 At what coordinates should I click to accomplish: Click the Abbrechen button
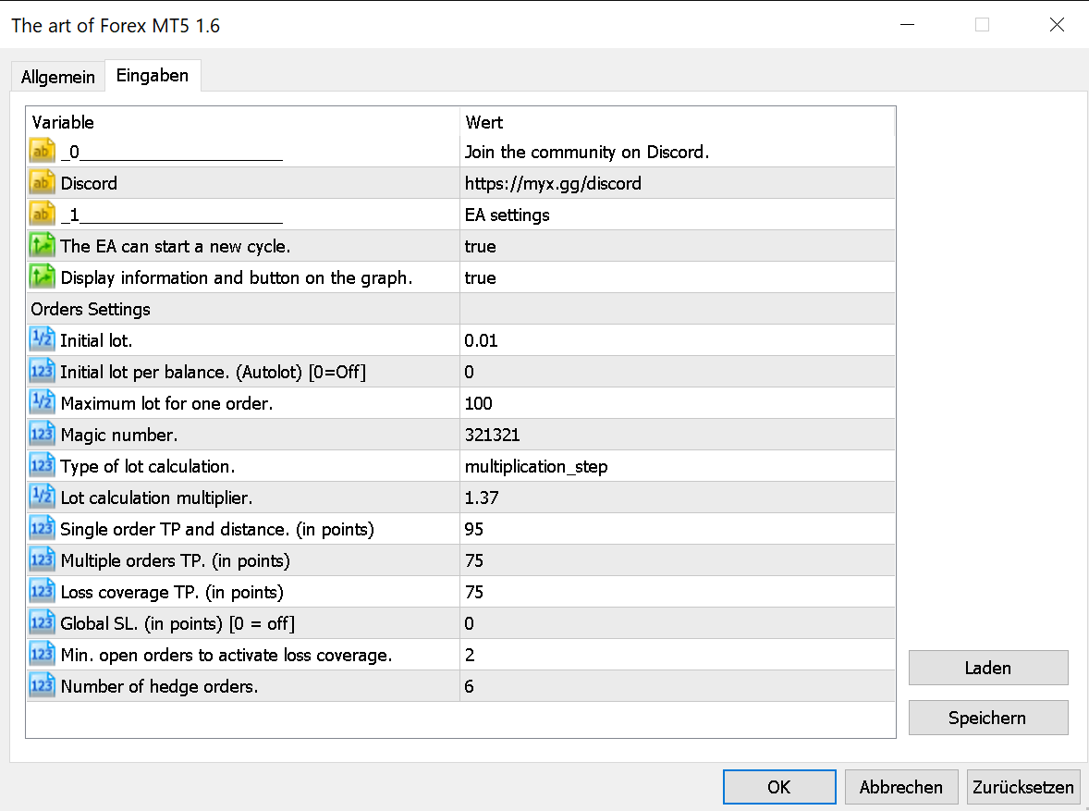(900, 787)
